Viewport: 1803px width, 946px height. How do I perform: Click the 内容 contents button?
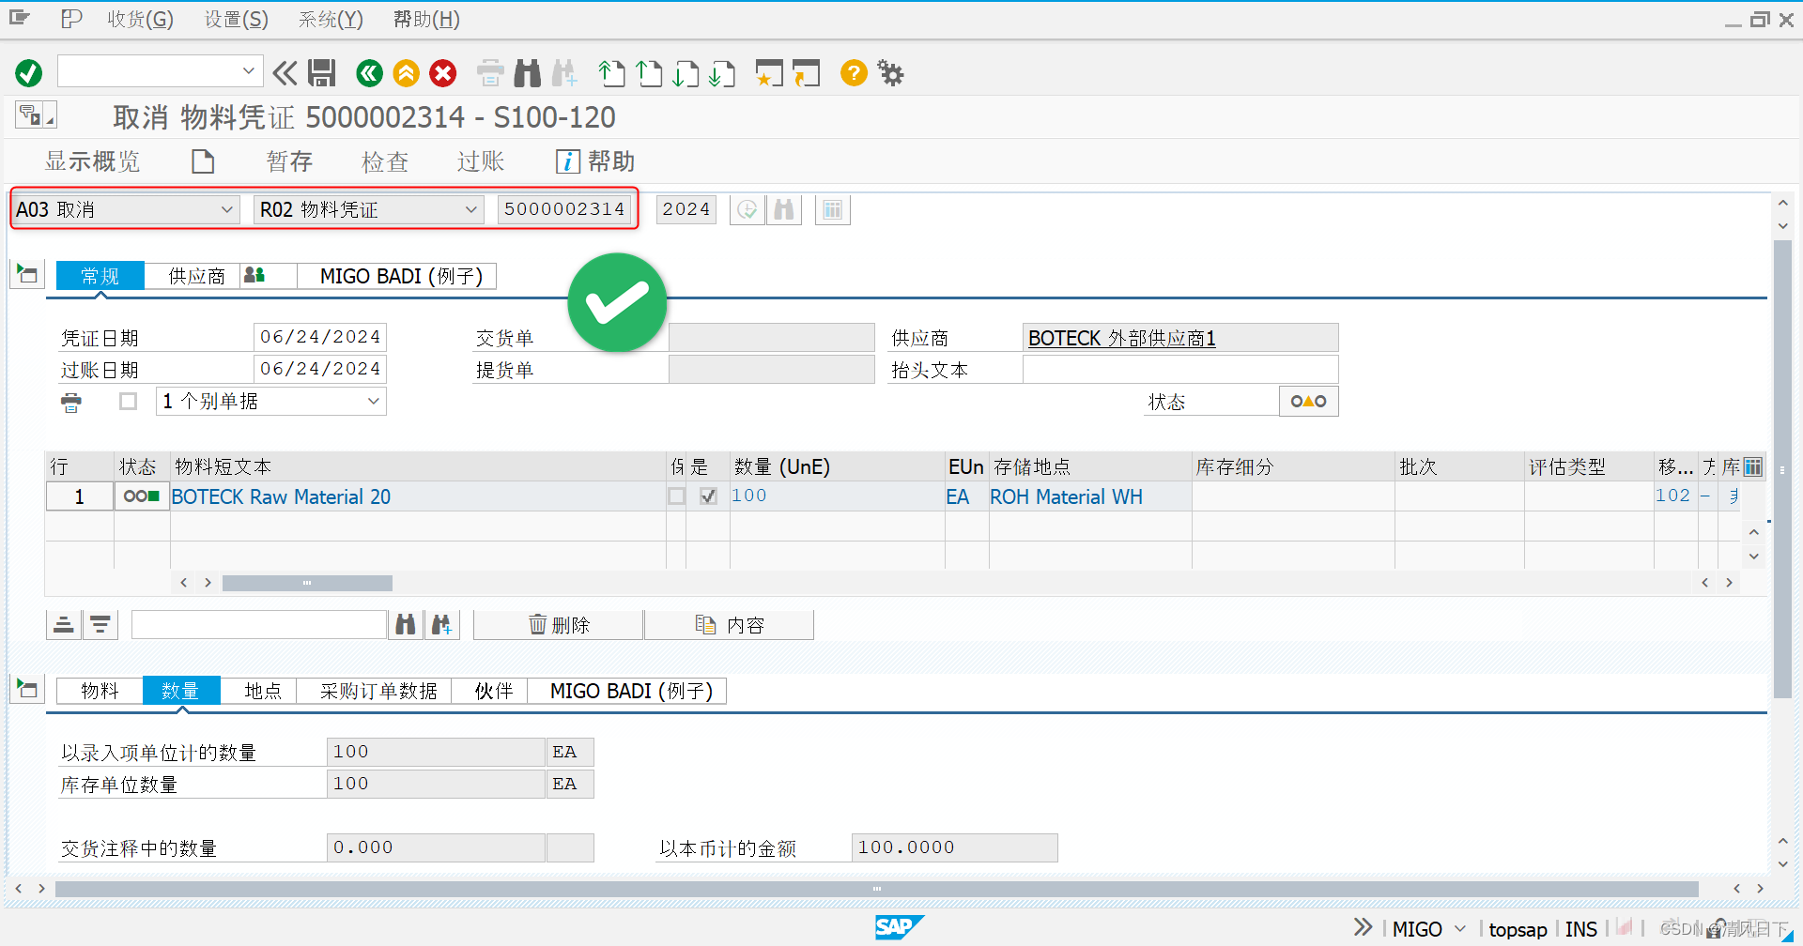click(730, 625)
